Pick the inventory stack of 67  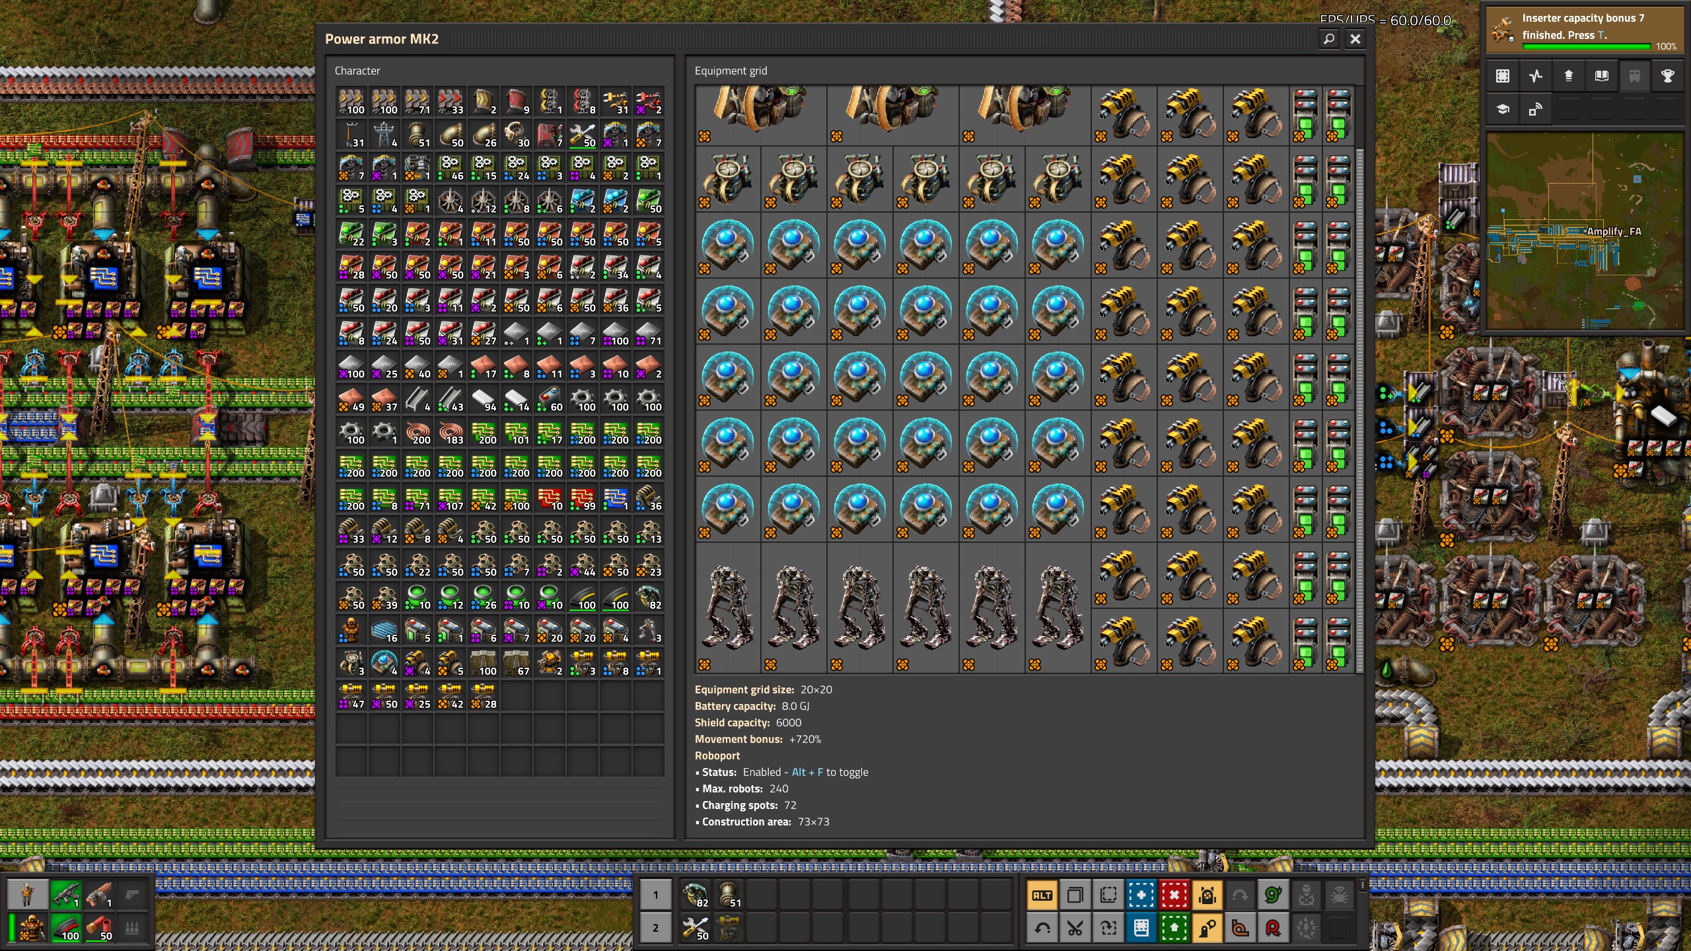(x=517, y=664)
